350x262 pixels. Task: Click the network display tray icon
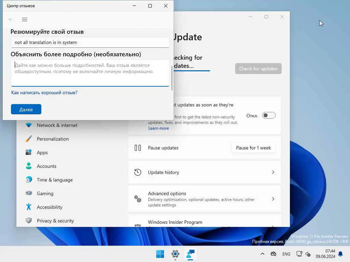[299, 254]
